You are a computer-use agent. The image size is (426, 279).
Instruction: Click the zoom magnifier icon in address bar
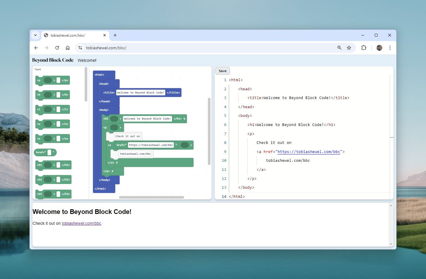(x=339, y=48)
